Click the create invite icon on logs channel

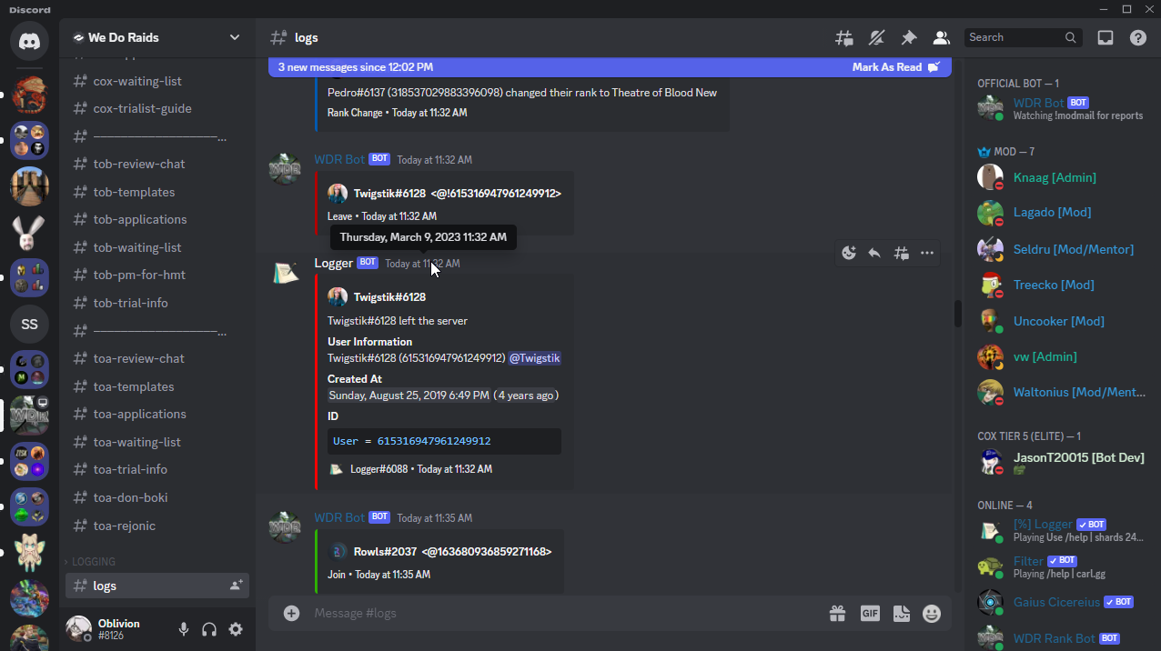(x=236, y=586)
